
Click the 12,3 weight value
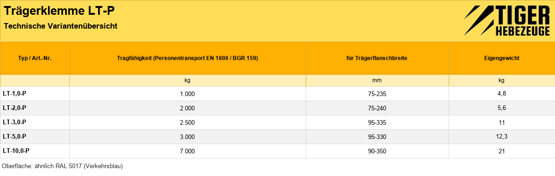click(502, 137)
